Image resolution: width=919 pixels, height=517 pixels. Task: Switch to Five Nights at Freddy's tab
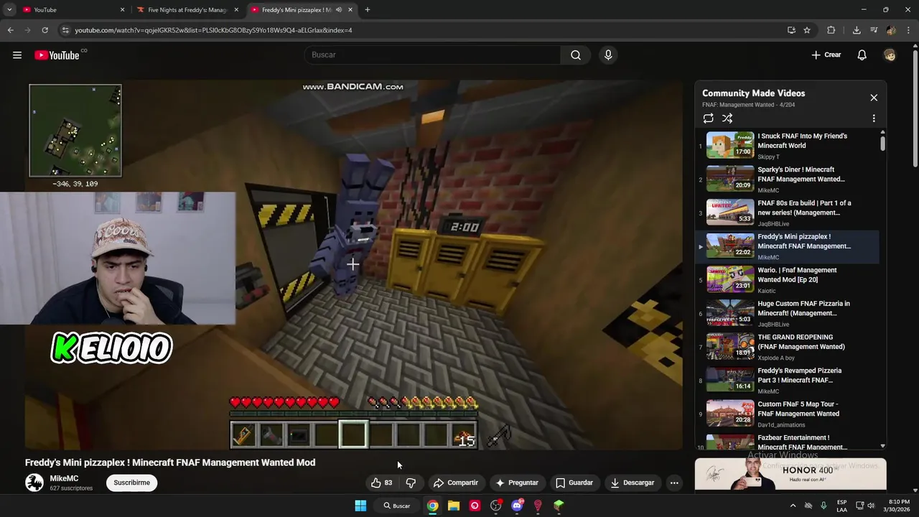[188, 9]
